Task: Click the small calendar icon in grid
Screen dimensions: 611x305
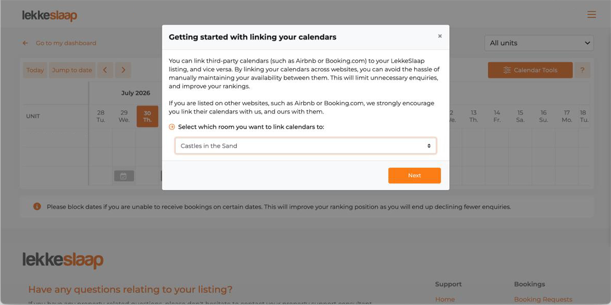Action: [x=124, y=176]
